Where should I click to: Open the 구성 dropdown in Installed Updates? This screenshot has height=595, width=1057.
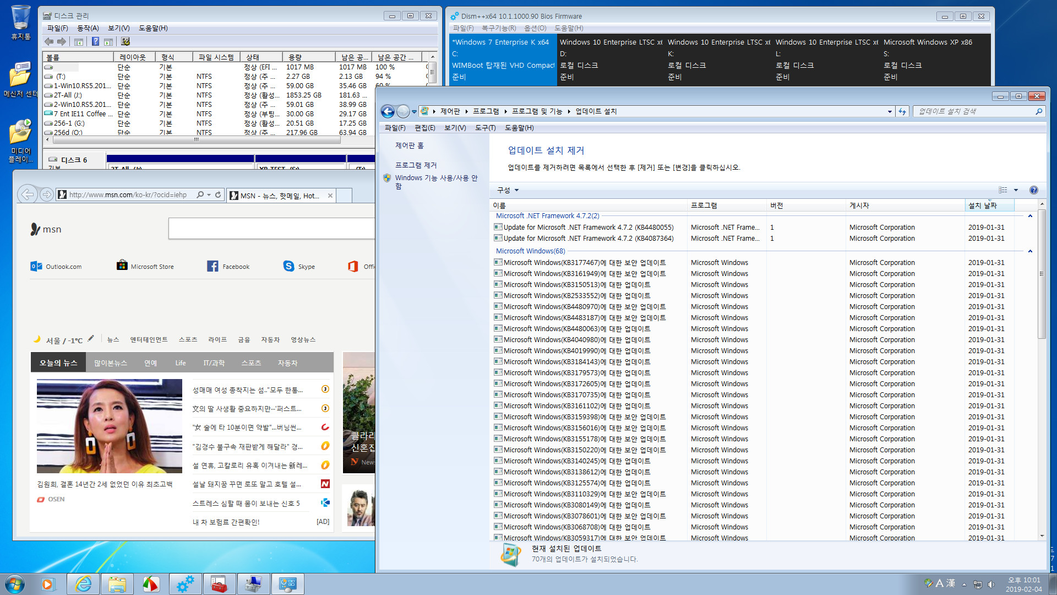coord(508,190)
